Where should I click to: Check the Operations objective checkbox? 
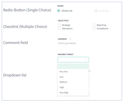click(x=59, y=28)
